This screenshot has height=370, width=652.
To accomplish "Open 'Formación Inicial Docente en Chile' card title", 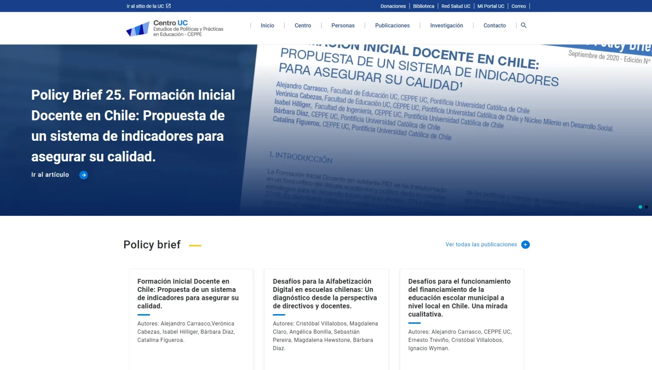I will [188, 293].
